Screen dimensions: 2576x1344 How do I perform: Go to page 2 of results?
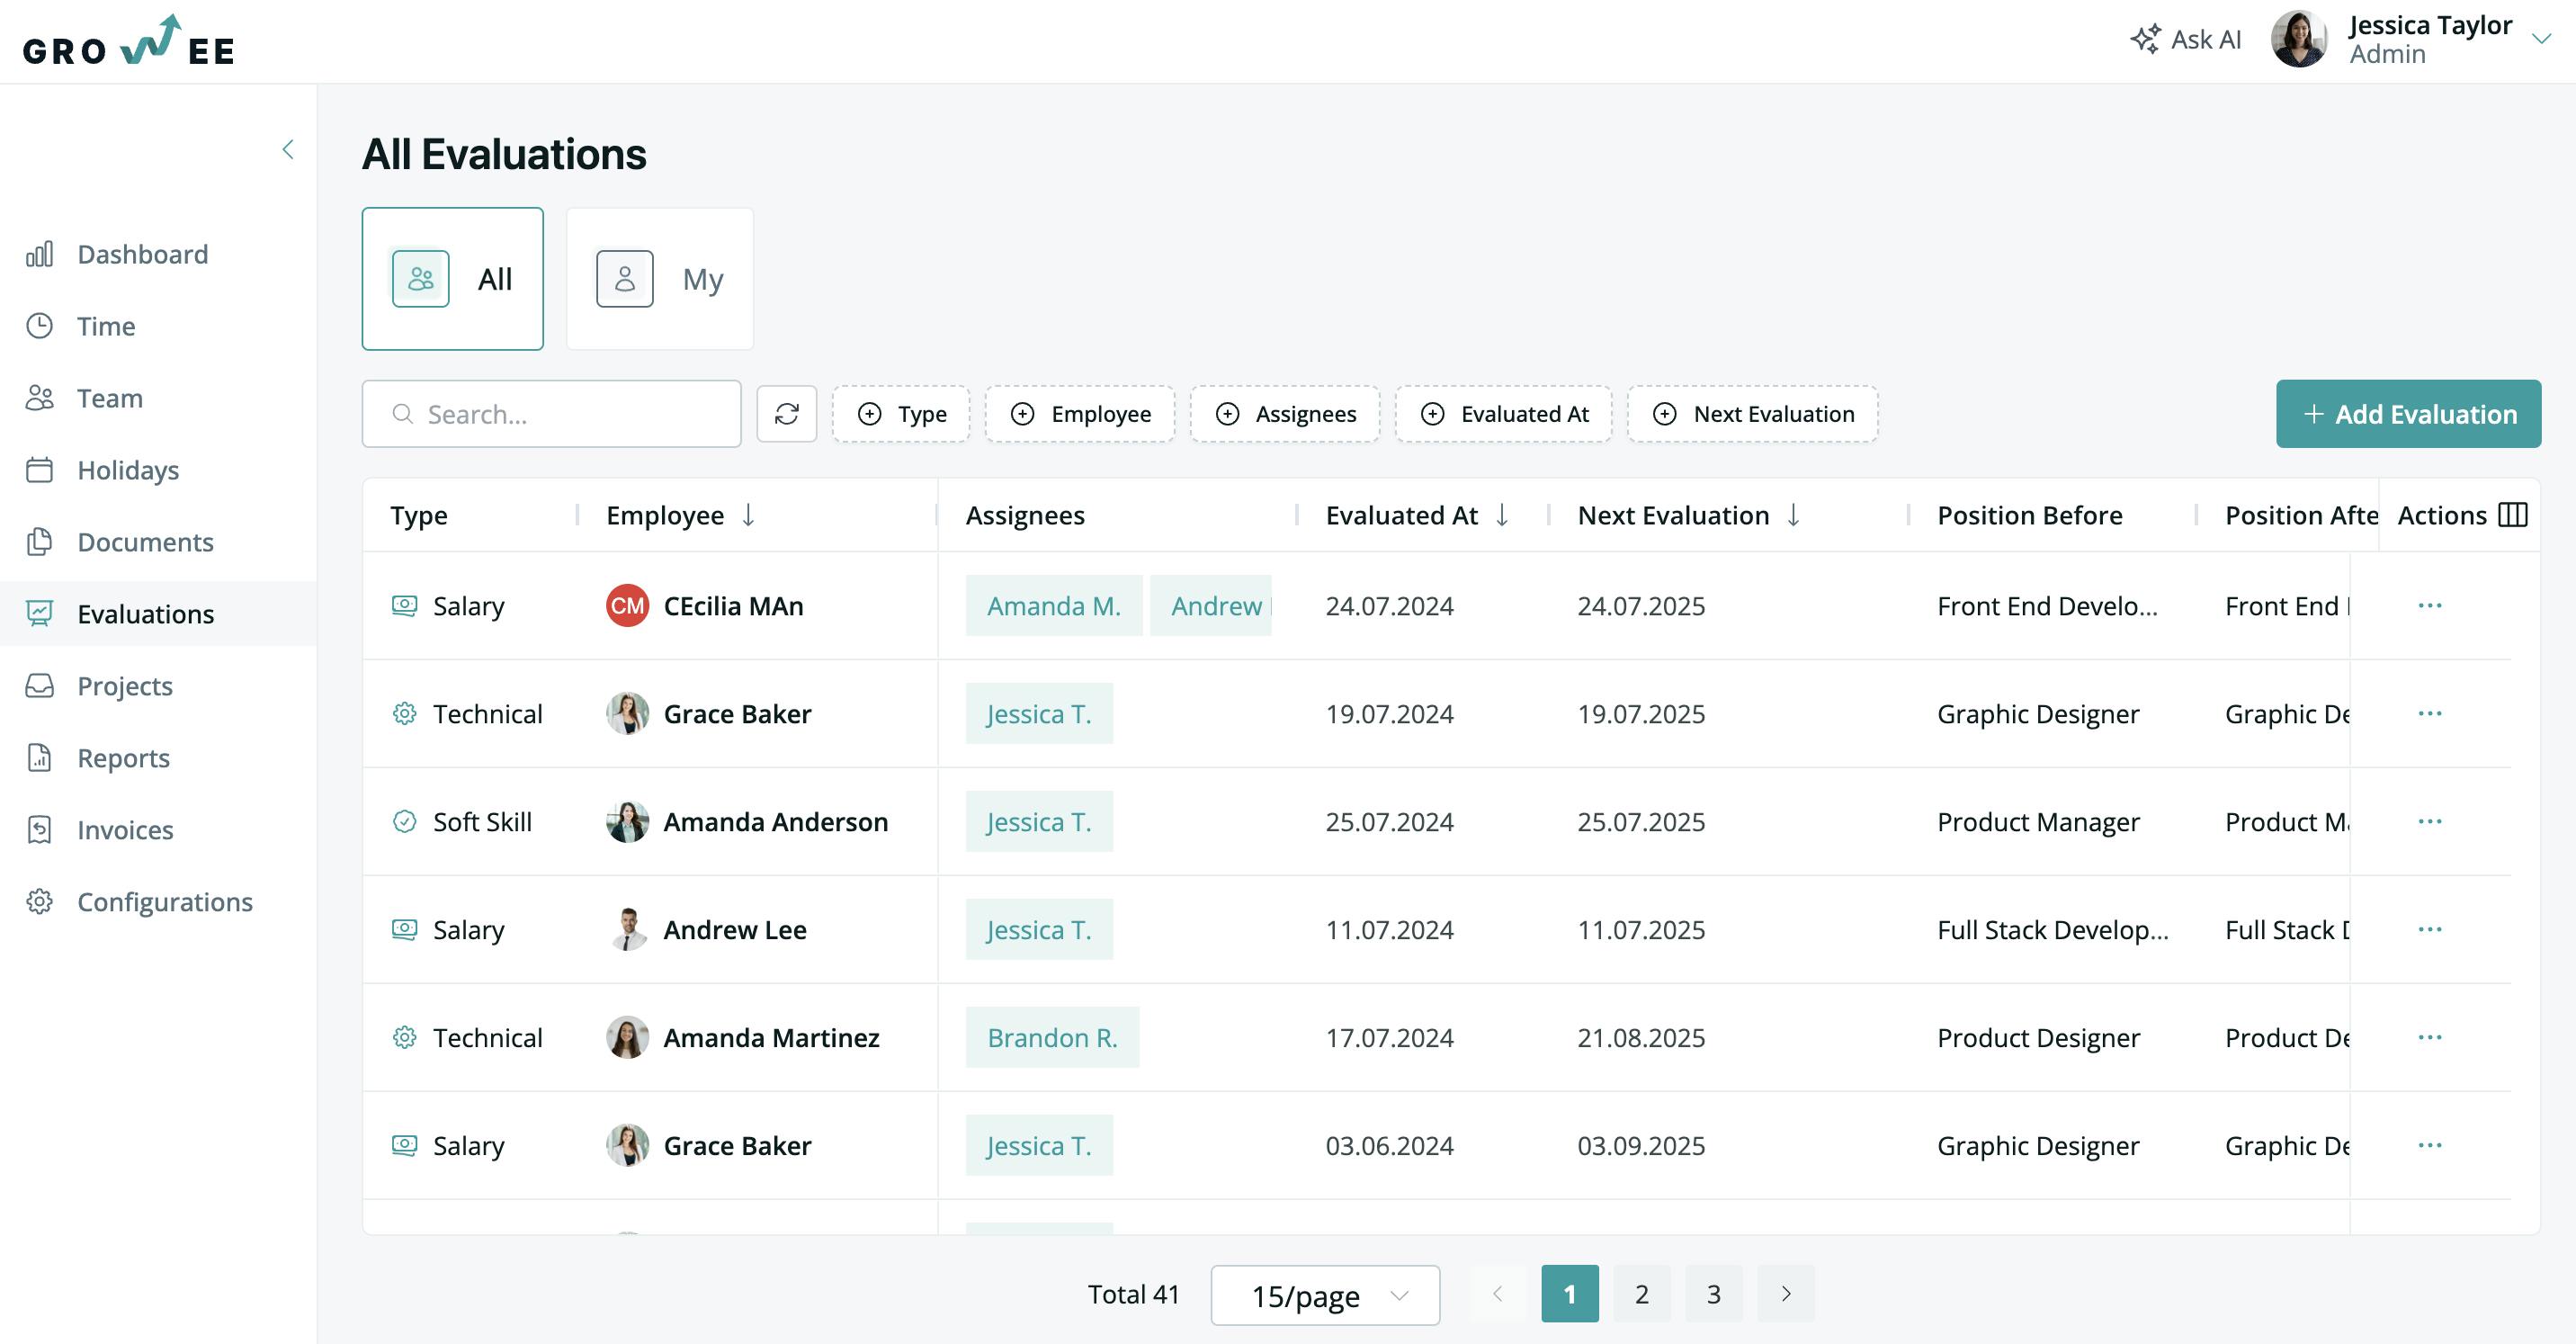pyautogui.click(x=1641, y=1294)
